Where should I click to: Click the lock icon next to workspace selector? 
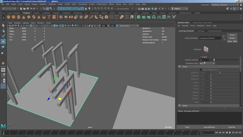pos(241,5)
